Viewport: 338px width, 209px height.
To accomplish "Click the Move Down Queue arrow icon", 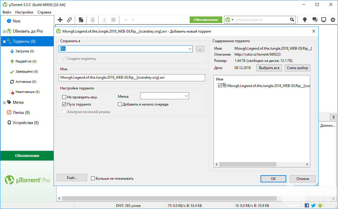I will (133, 20).
